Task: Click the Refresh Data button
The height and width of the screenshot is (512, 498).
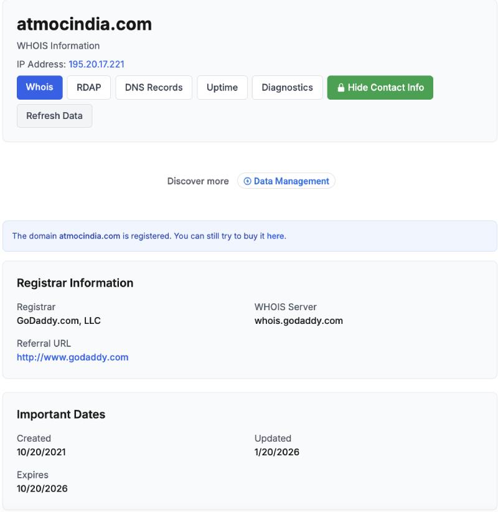Action: click(54, 115)
